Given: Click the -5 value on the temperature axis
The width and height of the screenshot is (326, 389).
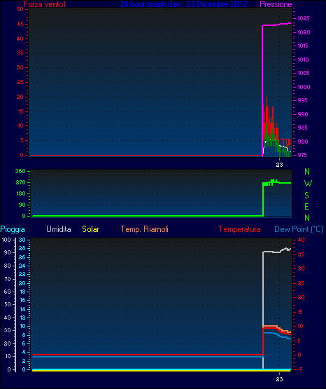Looking at the screenshot, I should pyautogui.click(x=299, y=369).
